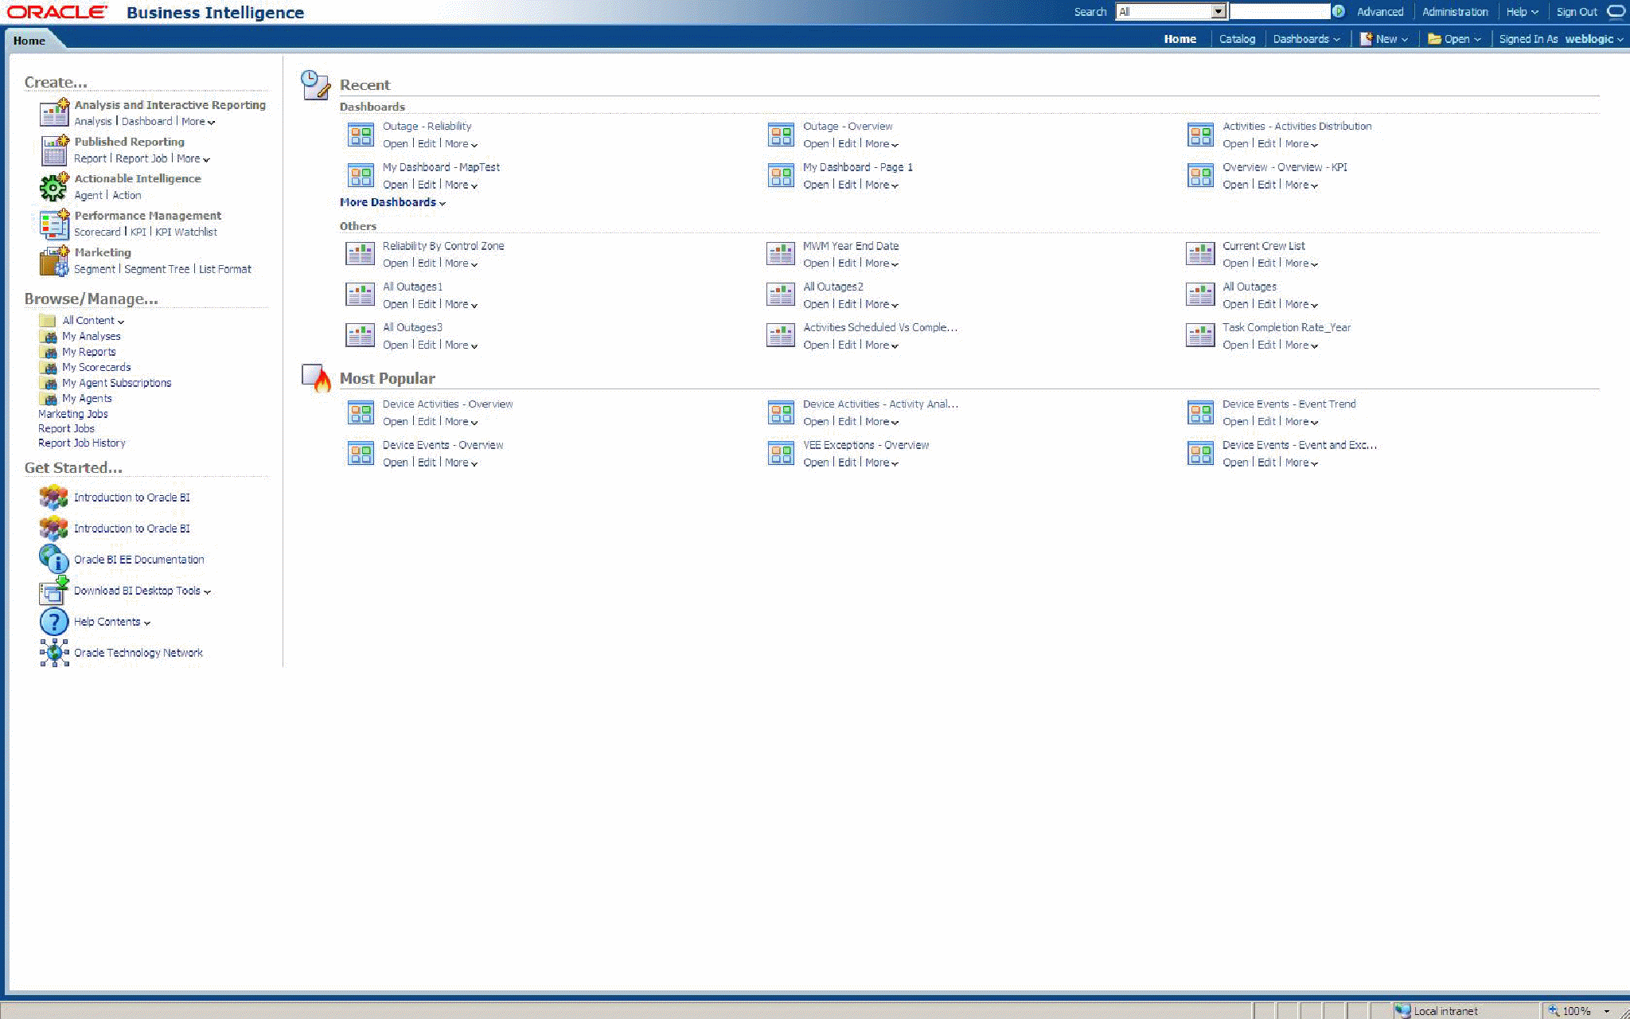Click the Outage - Reliability dashboard icon
Image resolution: width=1630 pixels, height=1019 pixels.
pyautogui.click(x=361, y=135)
